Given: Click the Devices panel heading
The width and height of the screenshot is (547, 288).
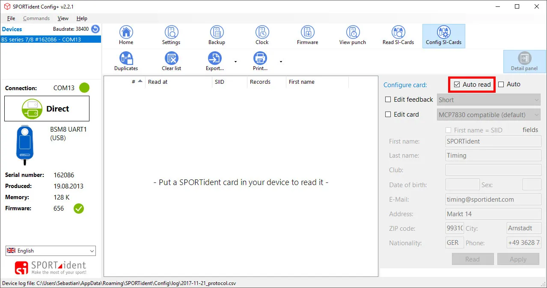Looking at the screenshot, I should coord(12,29).
